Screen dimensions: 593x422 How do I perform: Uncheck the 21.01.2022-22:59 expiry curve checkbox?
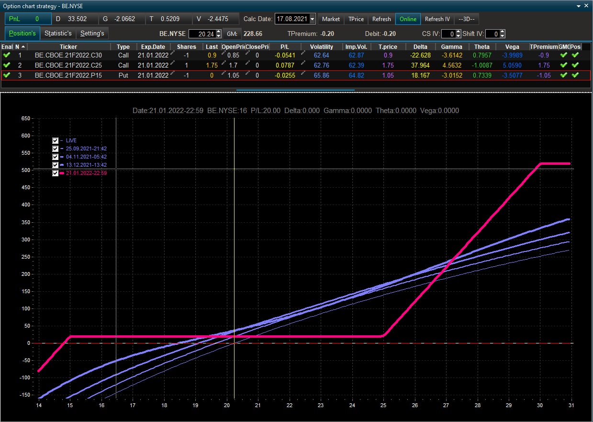(56, 173)
